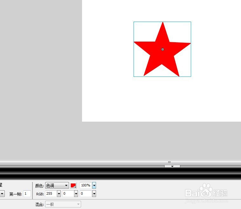Click the red RGB value field 255
This screenshot has width=241, height=209.
tap(51, 193)
